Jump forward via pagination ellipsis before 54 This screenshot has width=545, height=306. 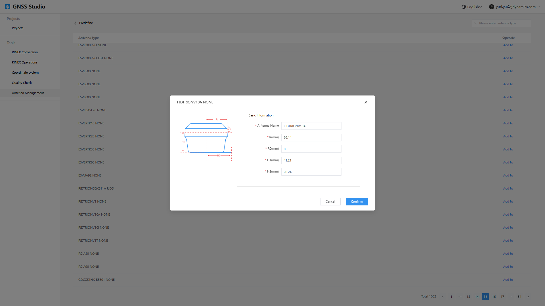(x=511, y=297)
